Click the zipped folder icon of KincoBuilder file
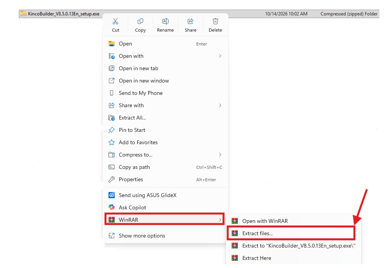Screen dimensions: 389x268 click(x=23, y=14)
